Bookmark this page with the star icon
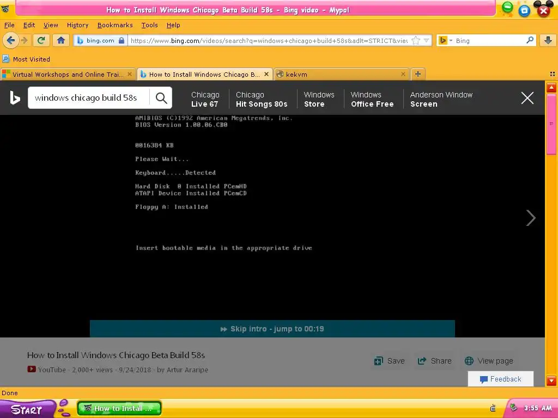558x418 pixels. pyautogui.click(x=415, y=40)
